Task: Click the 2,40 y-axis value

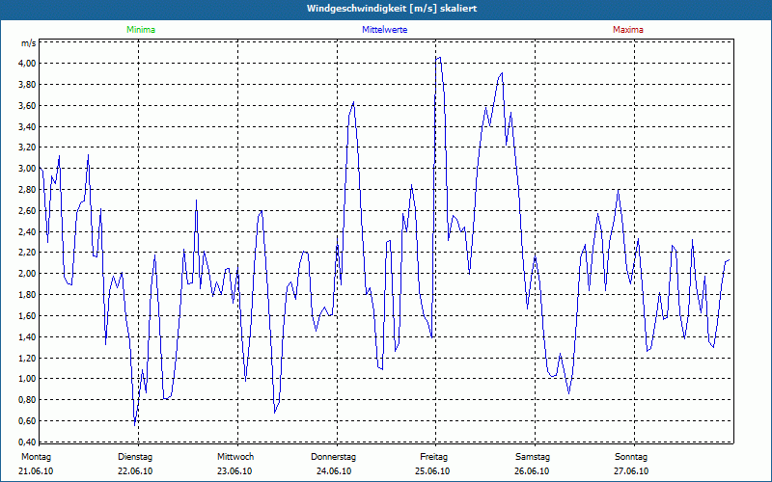Action: [x=28, y=231]
